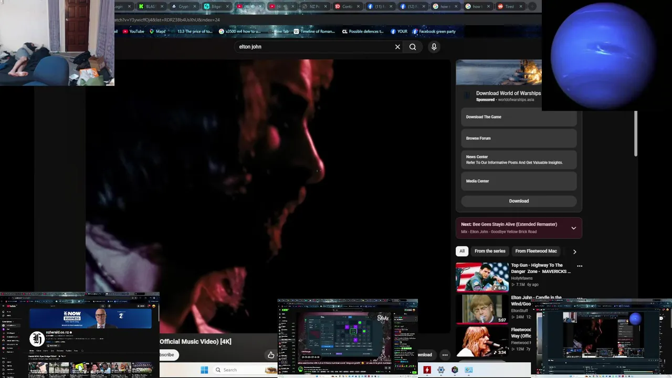Click the magnifier search icon in YouTube
This screenshot has height=378, width=672.
coord(413,47)
